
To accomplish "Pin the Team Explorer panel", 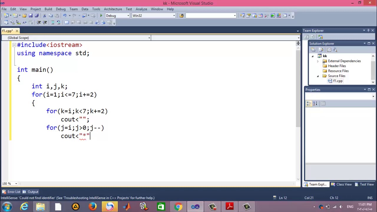I will point(368,31).
